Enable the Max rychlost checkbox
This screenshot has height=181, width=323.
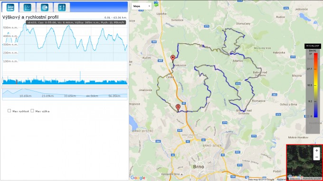coord(9,111)
